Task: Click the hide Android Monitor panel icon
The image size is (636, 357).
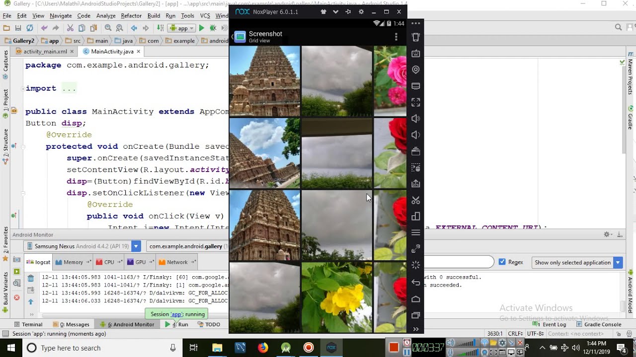Action: tap(619, 235)
